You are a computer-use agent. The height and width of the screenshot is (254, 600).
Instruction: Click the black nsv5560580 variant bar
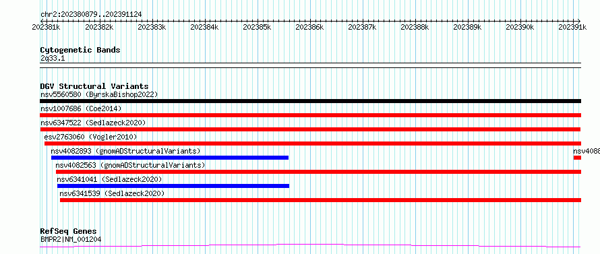tap(311, 101)
